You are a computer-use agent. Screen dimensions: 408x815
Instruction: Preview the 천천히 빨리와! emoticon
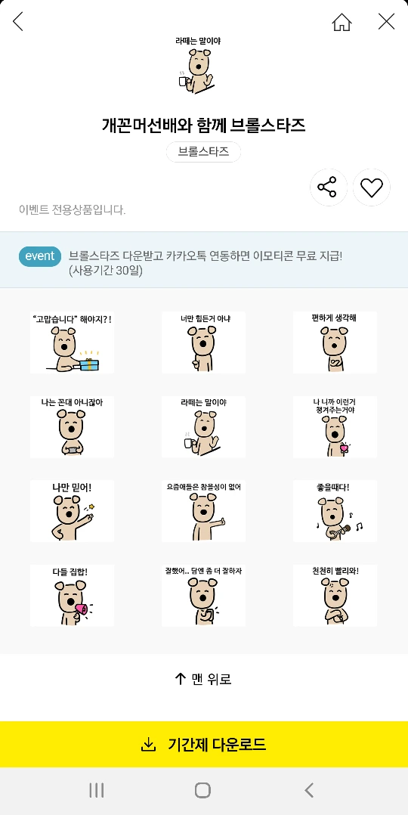point(335,596)
